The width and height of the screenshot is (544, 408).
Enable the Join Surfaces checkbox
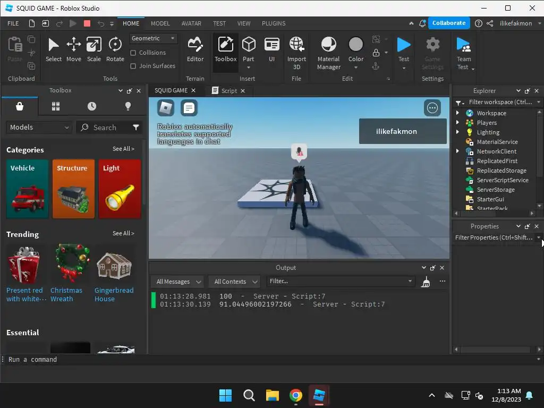pos(133,66)
